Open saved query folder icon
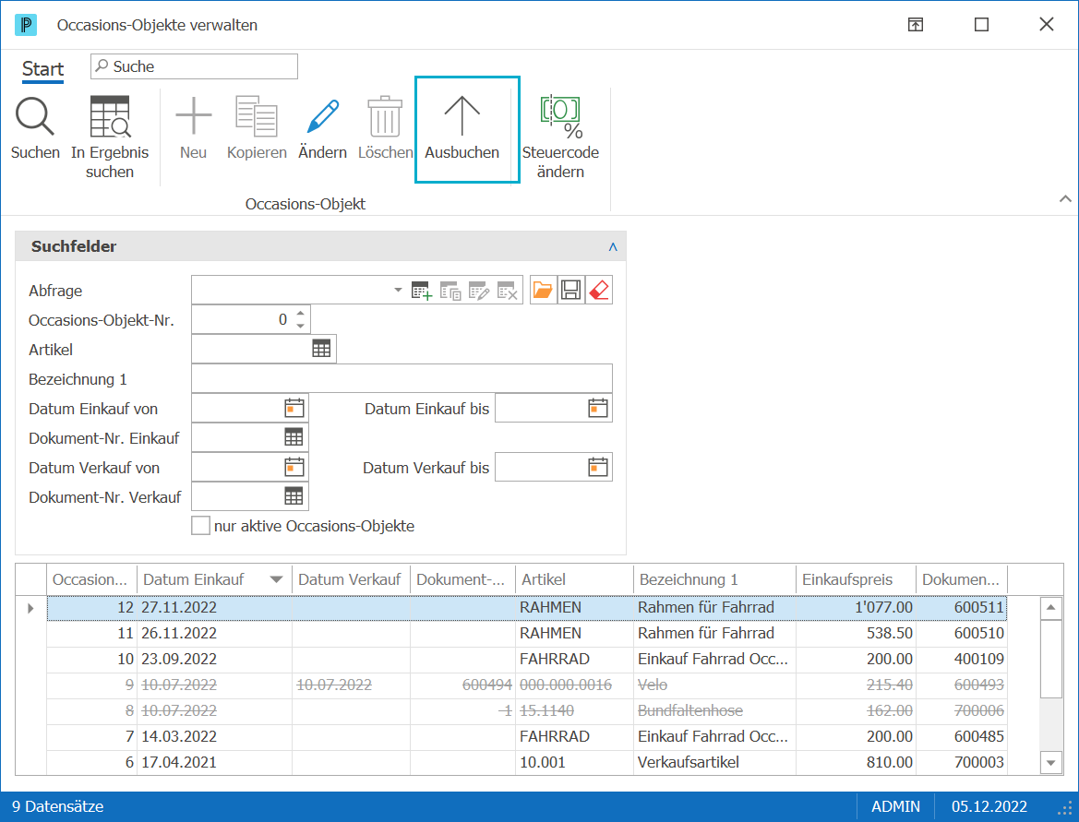 pos(543,291)
